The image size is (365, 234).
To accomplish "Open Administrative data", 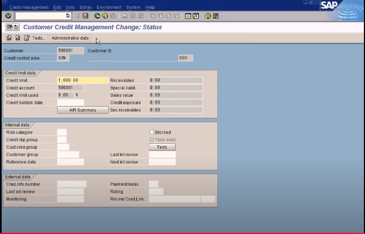I will (x=70, y=38).
